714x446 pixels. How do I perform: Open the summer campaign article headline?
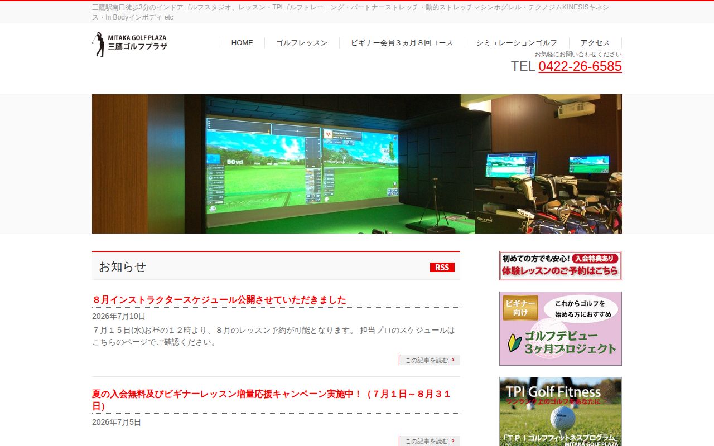click(272, 400)
